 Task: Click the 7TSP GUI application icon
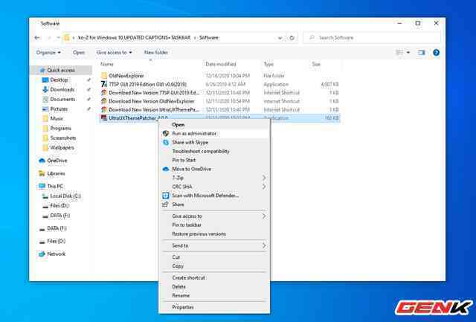tap(104, 84)
